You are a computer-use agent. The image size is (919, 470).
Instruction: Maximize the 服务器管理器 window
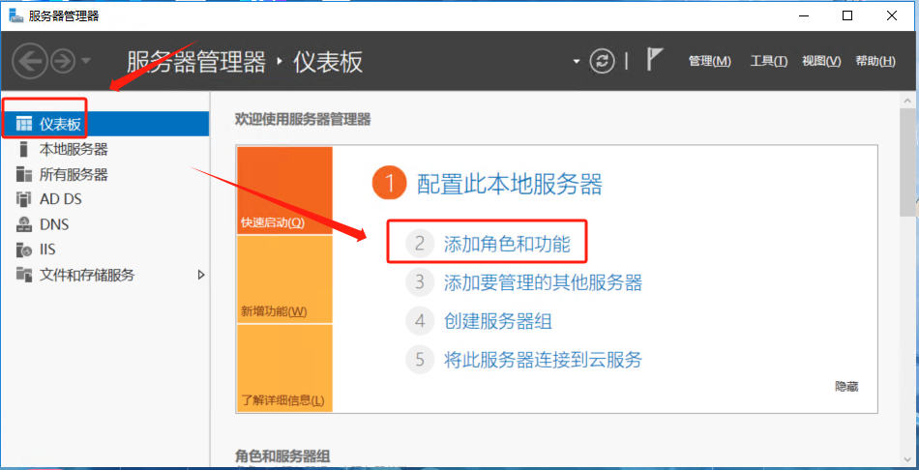pos(846,15)
